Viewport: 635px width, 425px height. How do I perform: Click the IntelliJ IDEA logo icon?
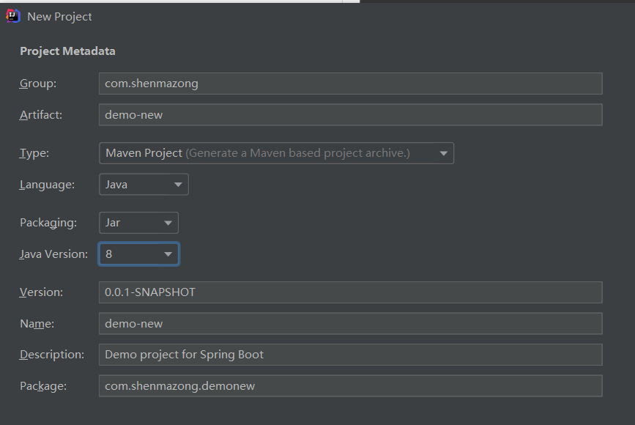[x=13, y=16]
